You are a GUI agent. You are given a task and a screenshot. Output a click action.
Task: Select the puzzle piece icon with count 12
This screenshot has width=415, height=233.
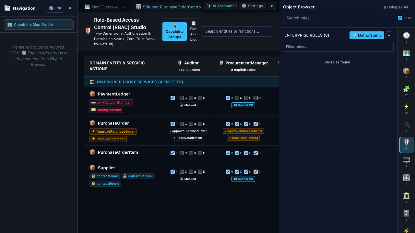point(406,89)
